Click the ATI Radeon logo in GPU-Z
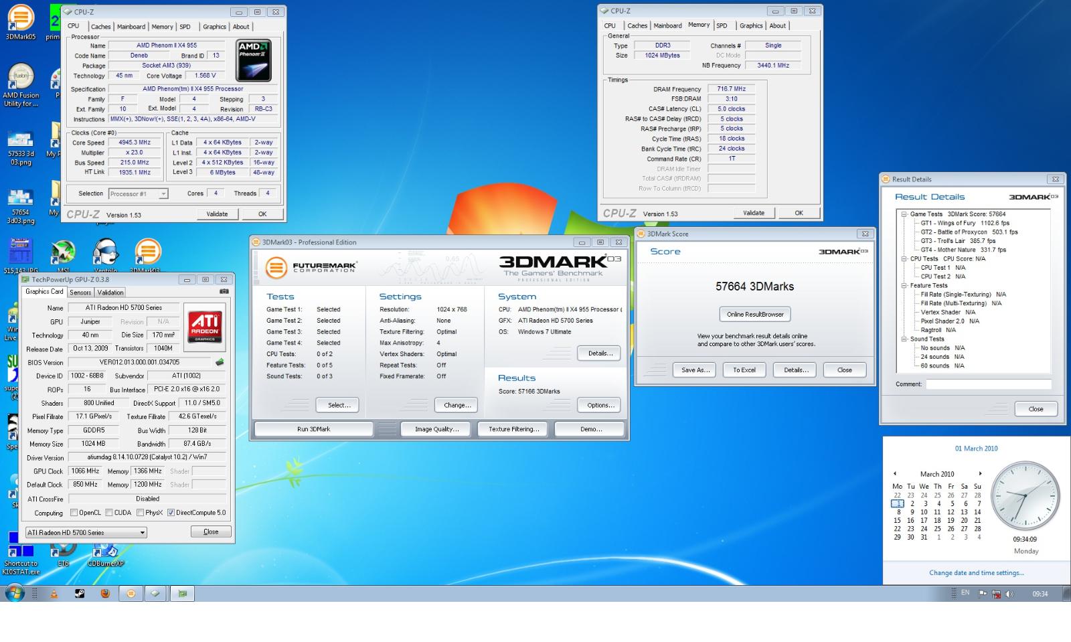The height and width of the screenshot is (642, 1071). point(204,326)
